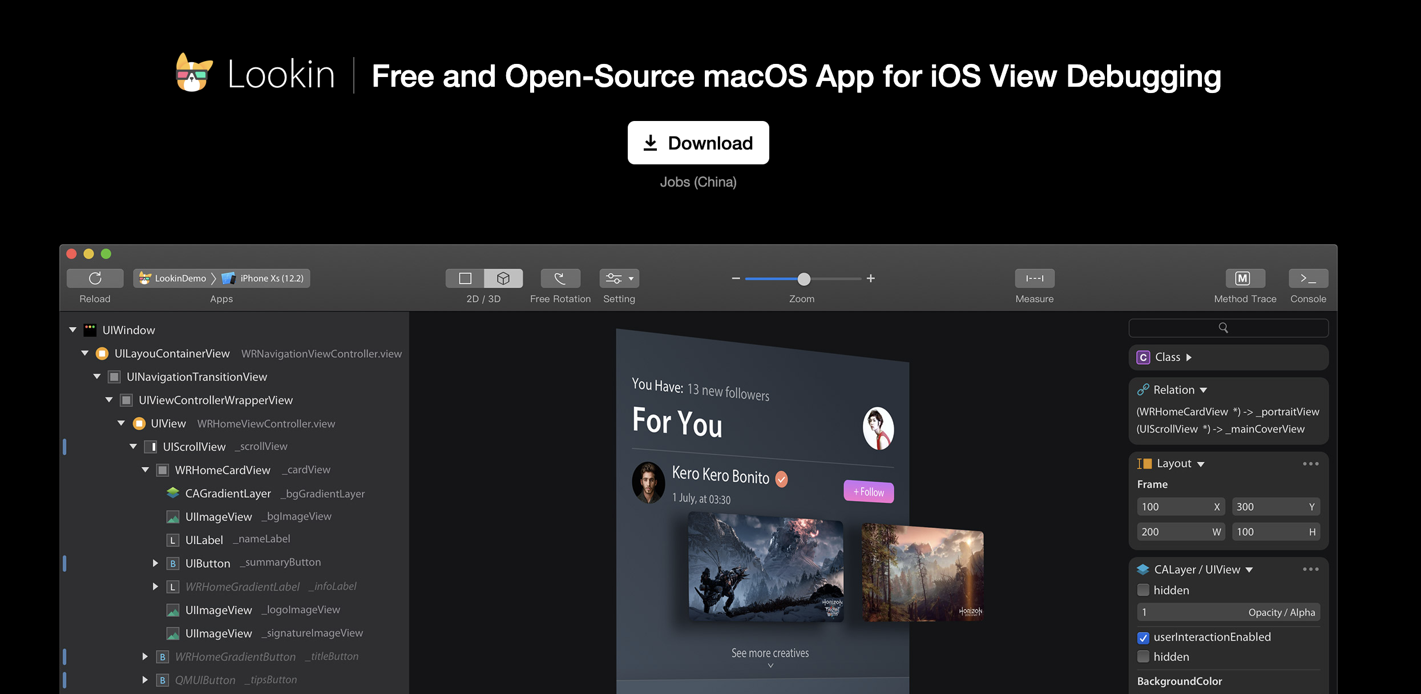Collapse the UIViewControllerWrapperView node
Screen dimensions: 1421x694
click(x=109, y=400)
